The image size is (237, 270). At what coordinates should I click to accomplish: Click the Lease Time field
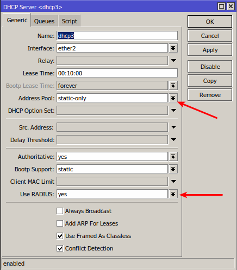[x=117, y=73]
